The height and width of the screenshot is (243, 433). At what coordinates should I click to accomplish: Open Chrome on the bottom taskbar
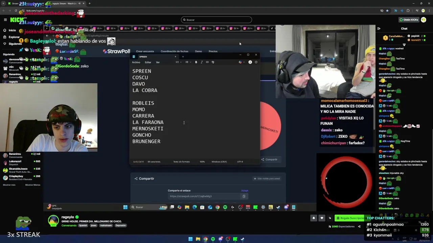pyautogui.click(x=205, y=239)
